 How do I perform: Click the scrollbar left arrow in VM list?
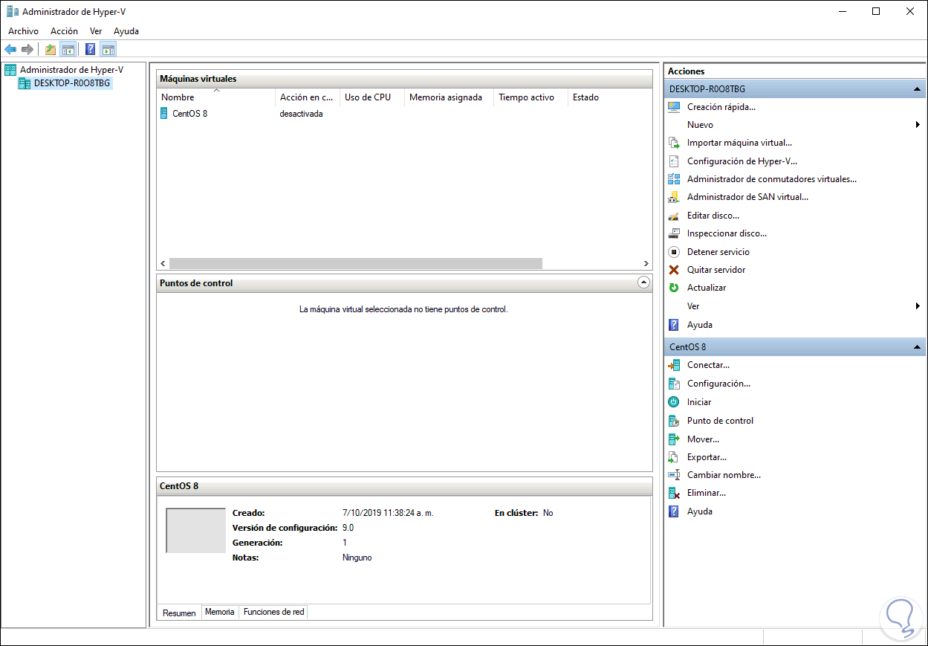coord(163,263)
